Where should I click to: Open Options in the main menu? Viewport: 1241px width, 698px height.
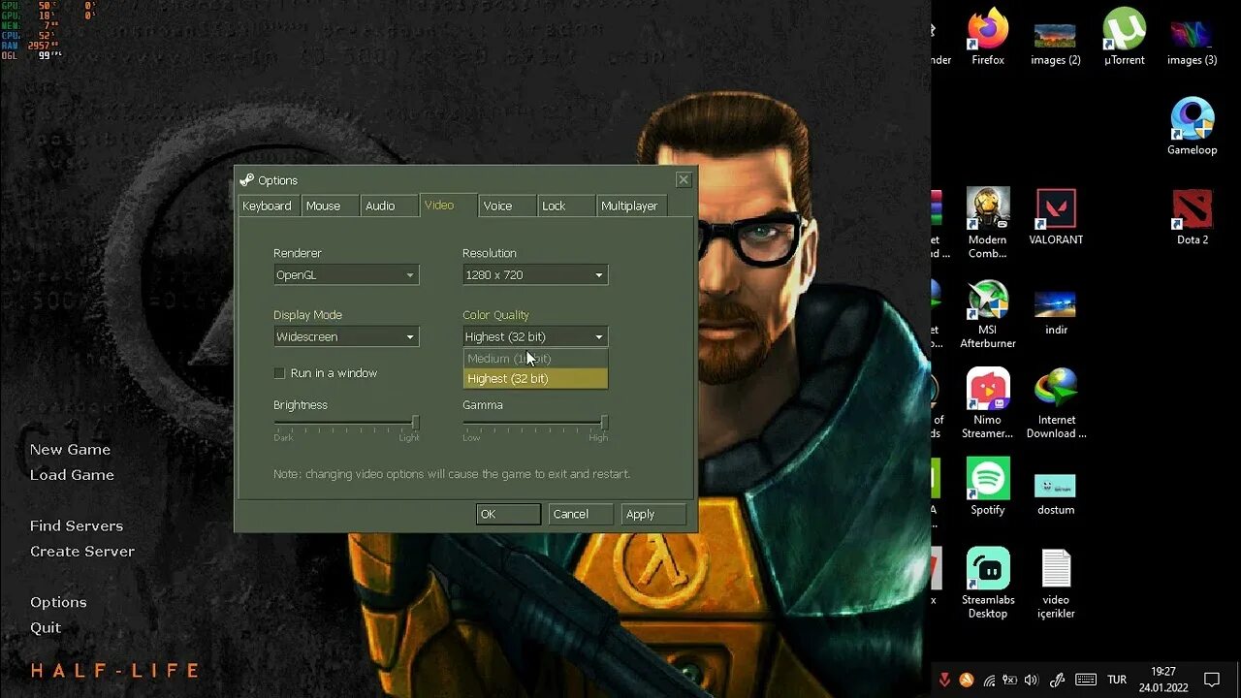pyautogui.click(x=58, y=603)
